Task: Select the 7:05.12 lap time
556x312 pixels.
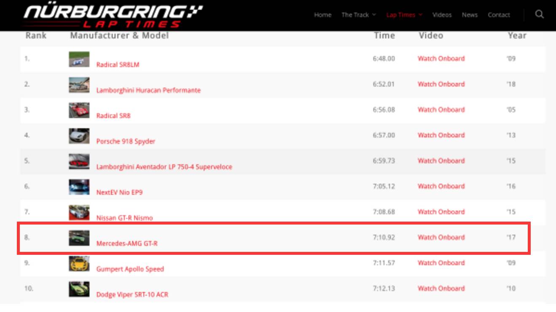Action: [384, 186]
